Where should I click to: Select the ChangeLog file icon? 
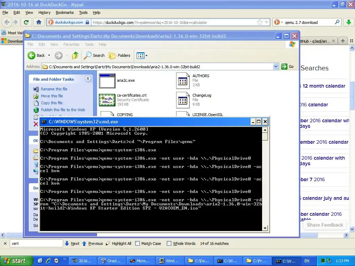183,100
